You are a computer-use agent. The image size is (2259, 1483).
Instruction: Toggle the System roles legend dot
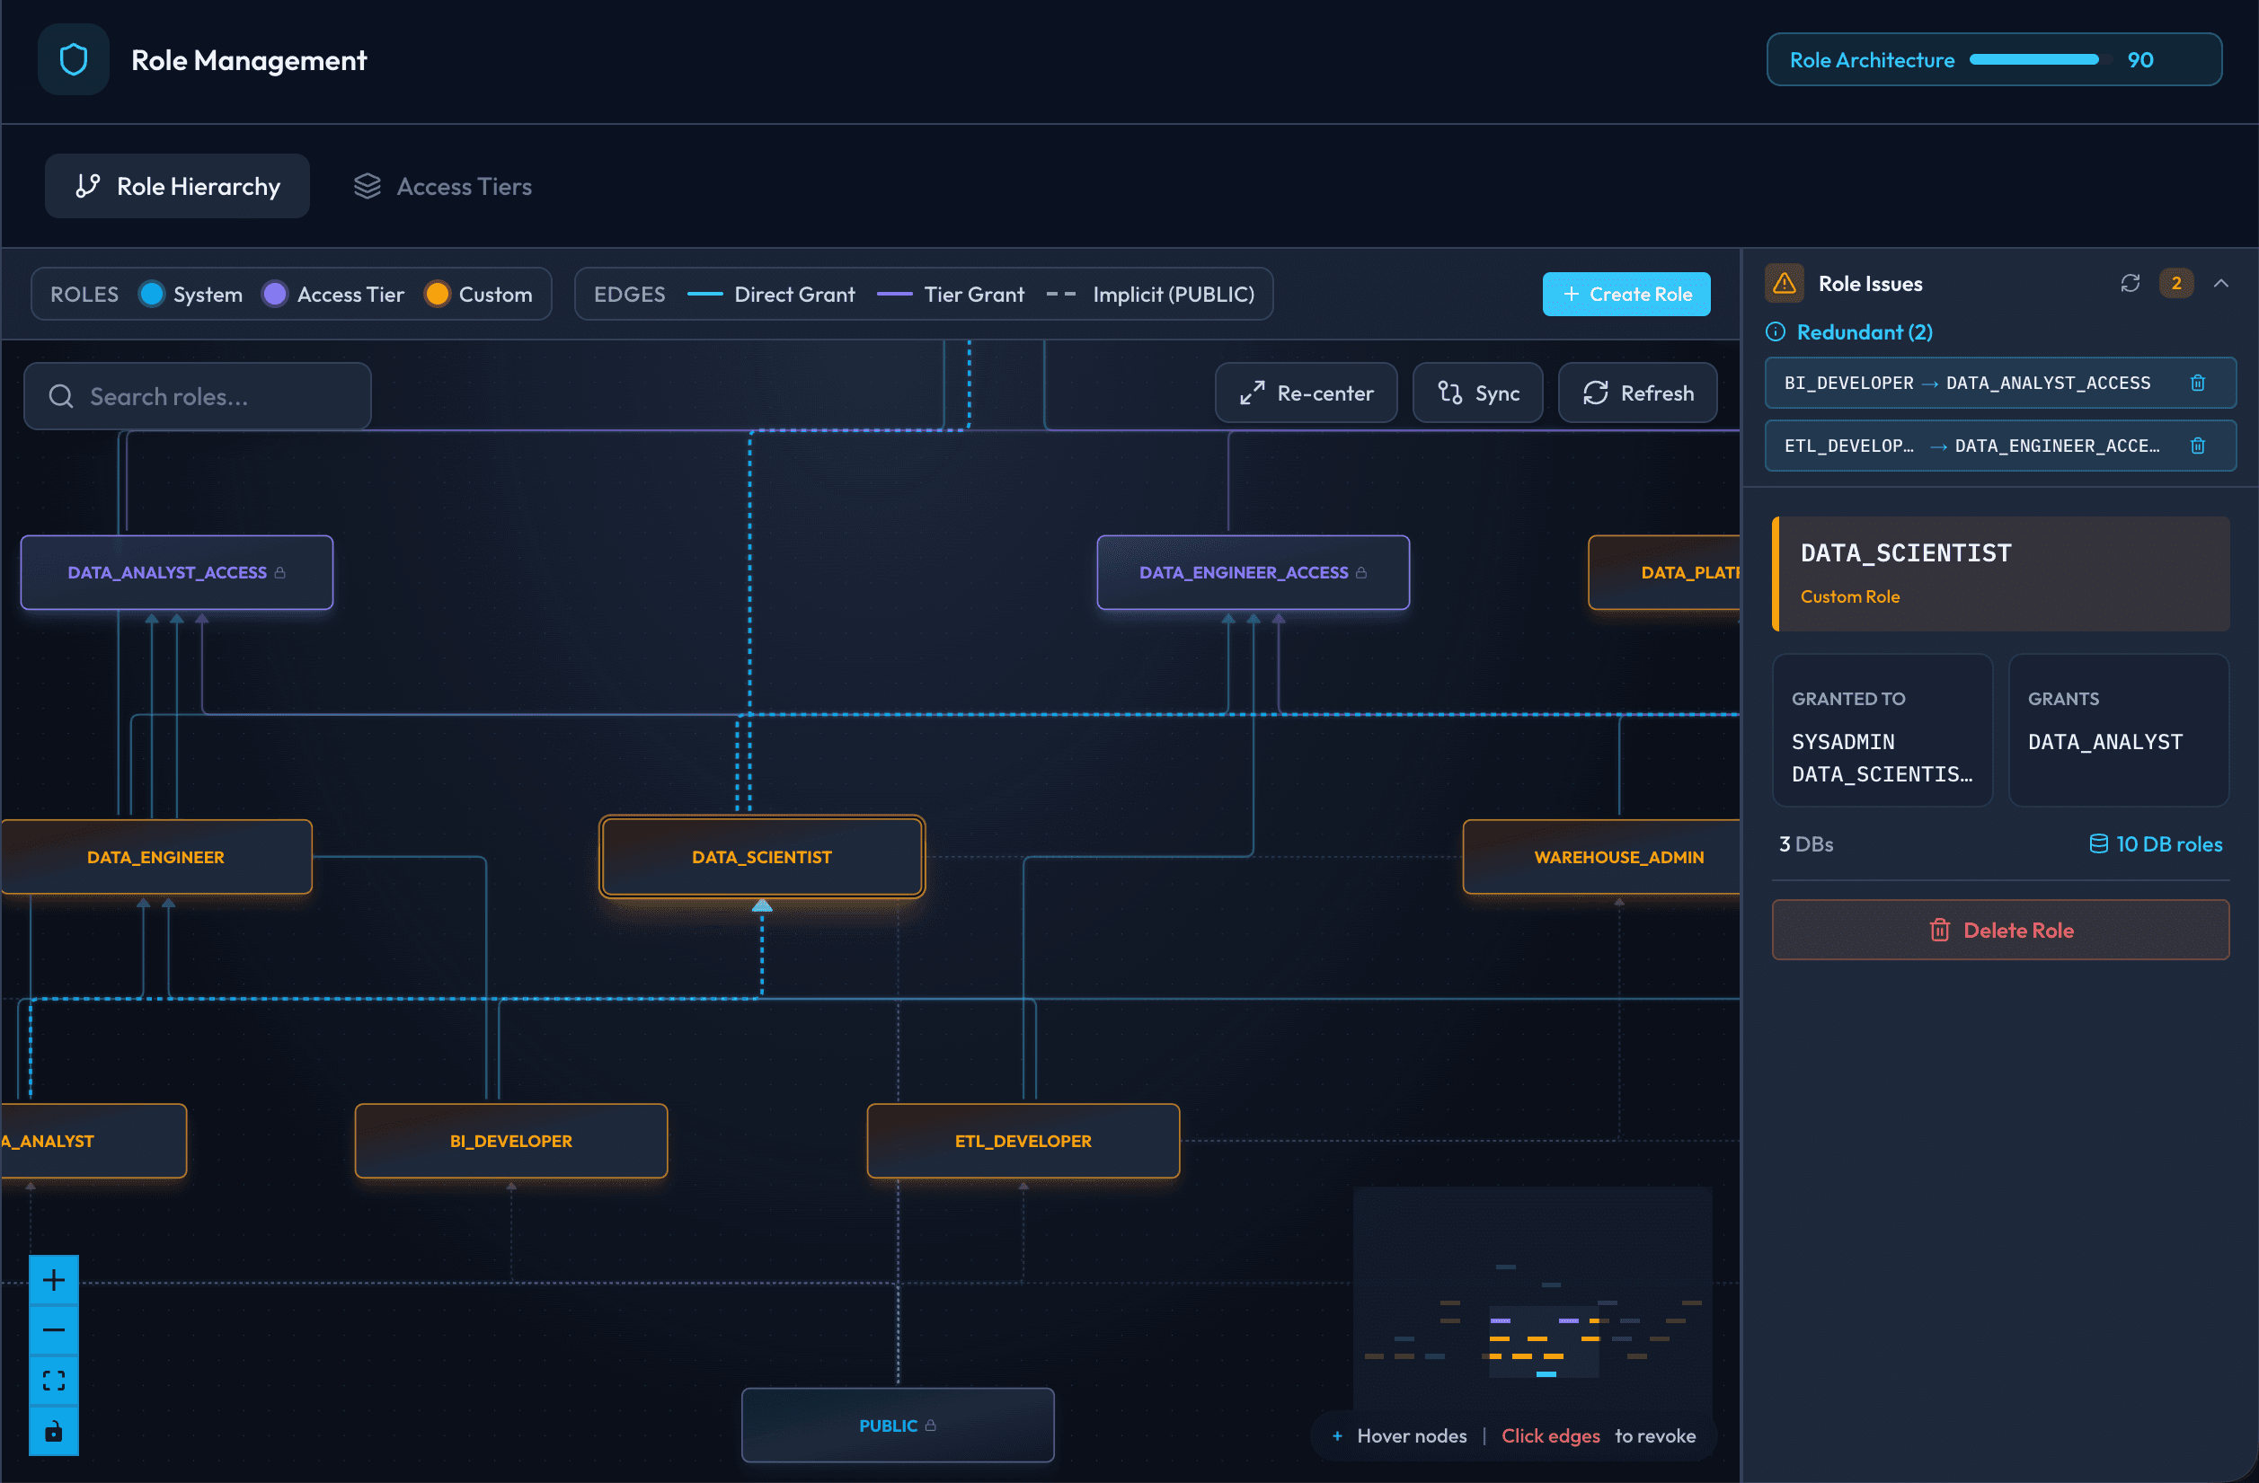click(x=152, y=294)
